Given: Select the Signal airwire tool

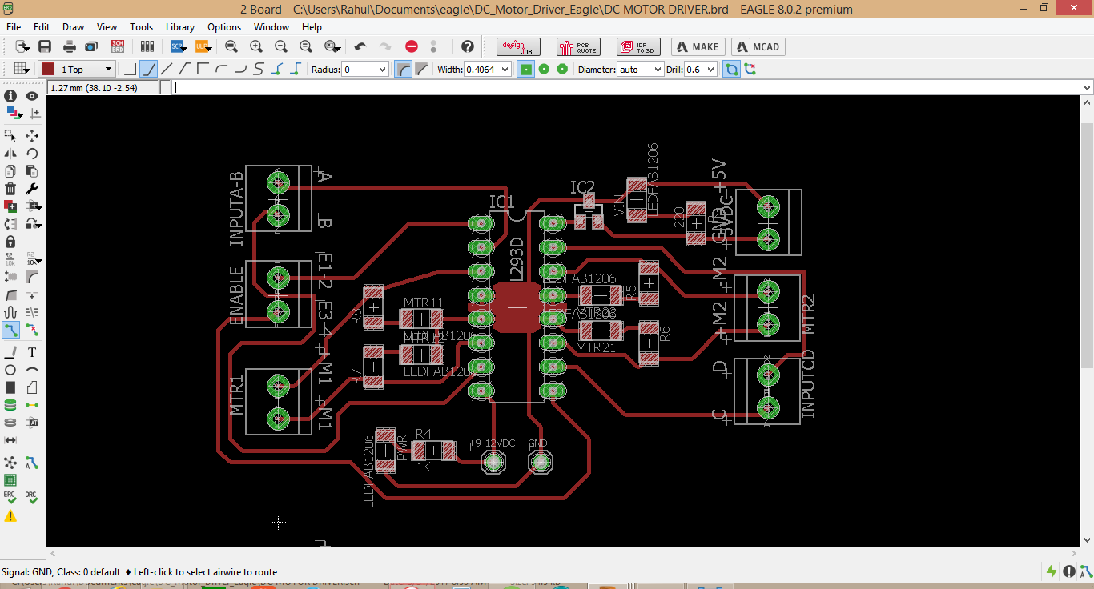Looking at the screenshot, I should (32, 405).
